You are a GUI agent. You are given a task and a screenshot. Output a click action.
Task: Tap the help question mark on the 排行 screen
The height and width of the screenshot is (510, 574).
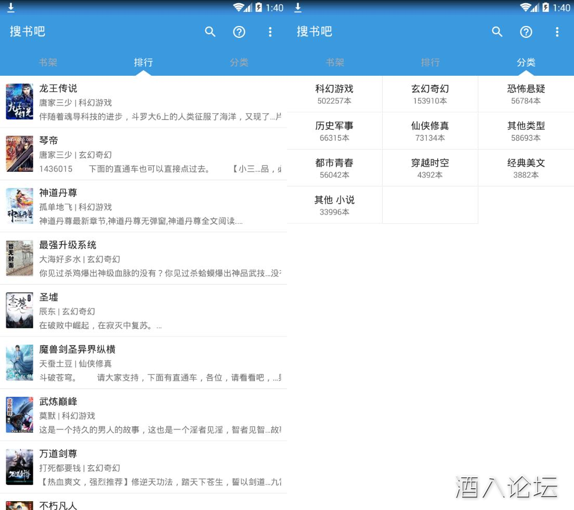click(x=239, y=32)
